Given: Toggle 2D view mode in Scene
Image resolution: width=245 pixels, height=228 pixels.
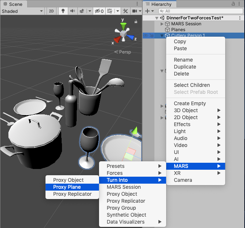Looking at the screenshot, I should pos(51,11).
